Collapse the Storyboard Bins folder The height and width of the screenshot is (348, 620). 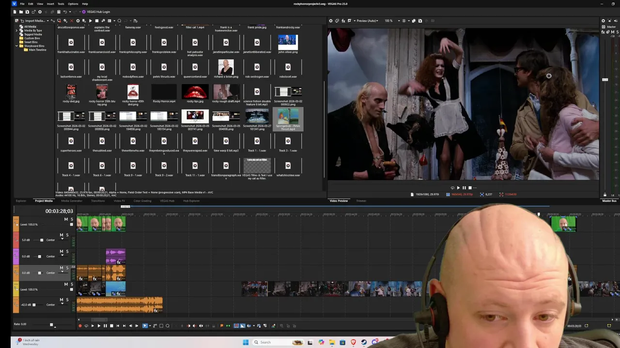click(x=17, y=46)
